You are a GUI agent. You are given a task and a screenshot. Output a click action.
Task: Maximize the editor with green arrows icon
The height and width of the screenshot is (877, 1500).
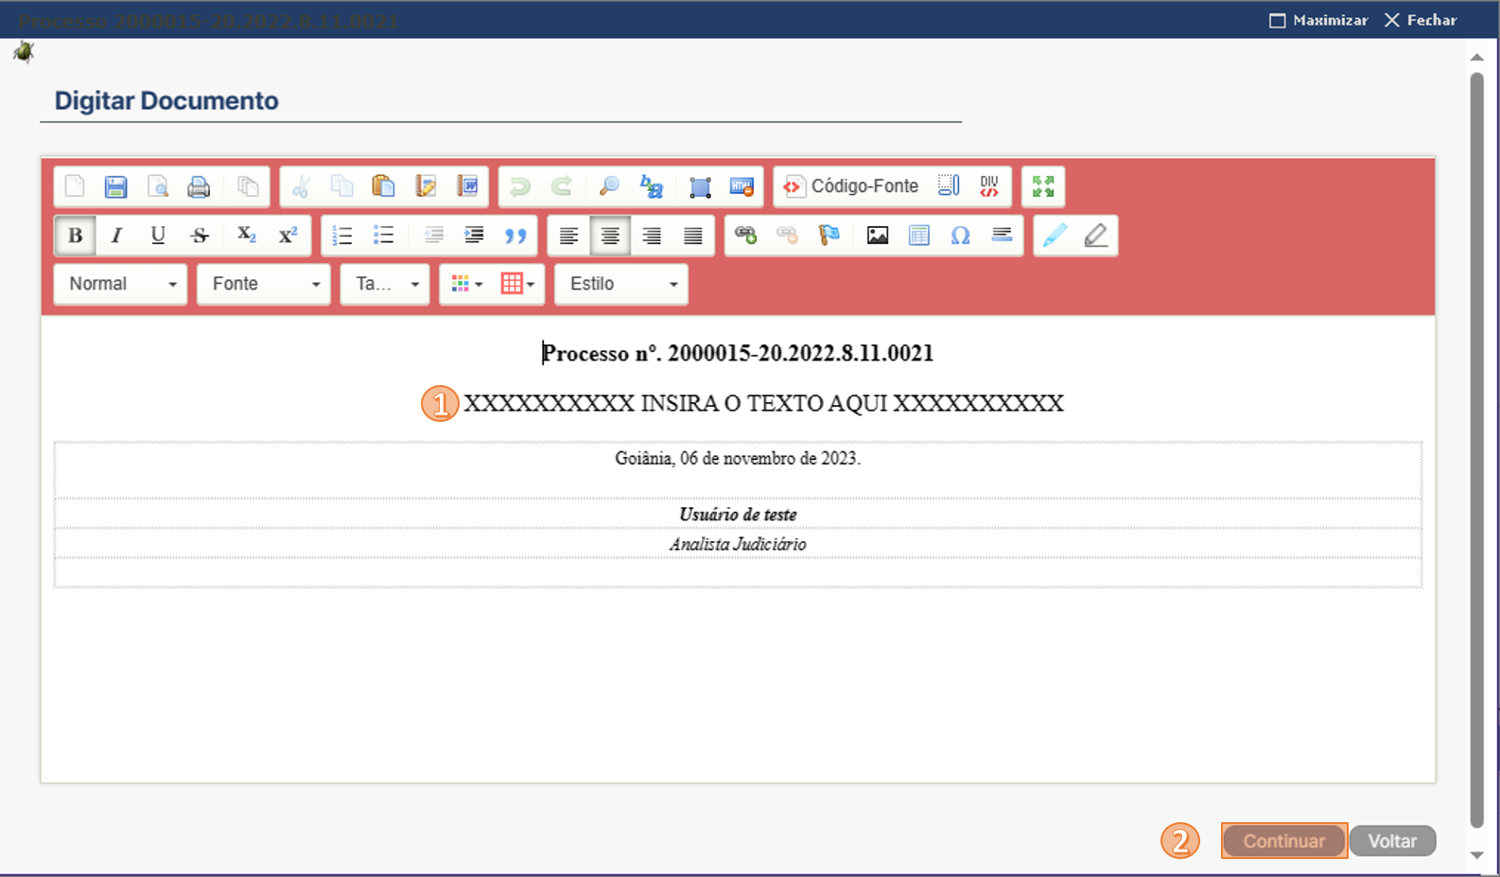click(1043, 186)
